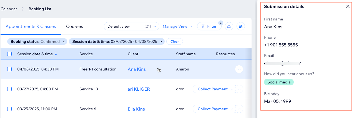
Task: Remove the Session date & time filter chip
Action: click(161, 41)
